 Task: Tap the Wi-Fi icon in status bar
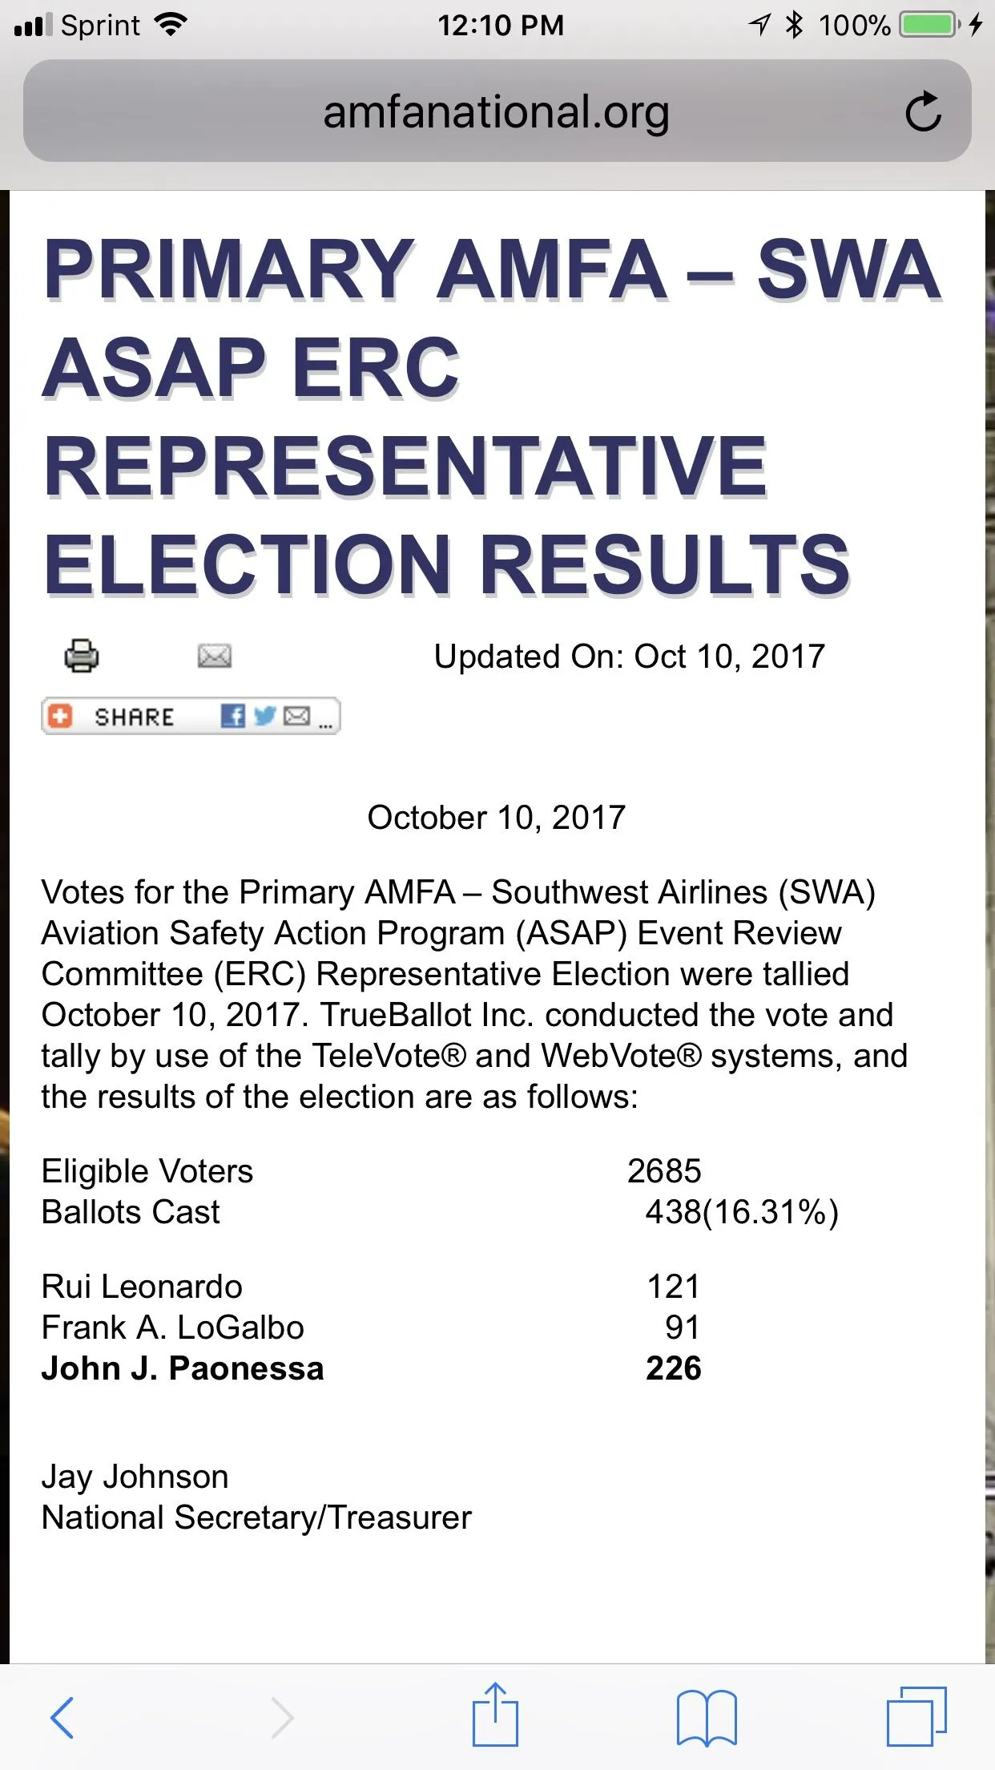[171, 25]
